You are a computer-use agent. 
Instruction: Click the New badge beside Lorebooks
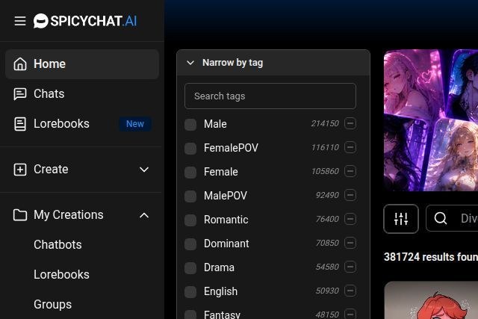click(135, 124)
